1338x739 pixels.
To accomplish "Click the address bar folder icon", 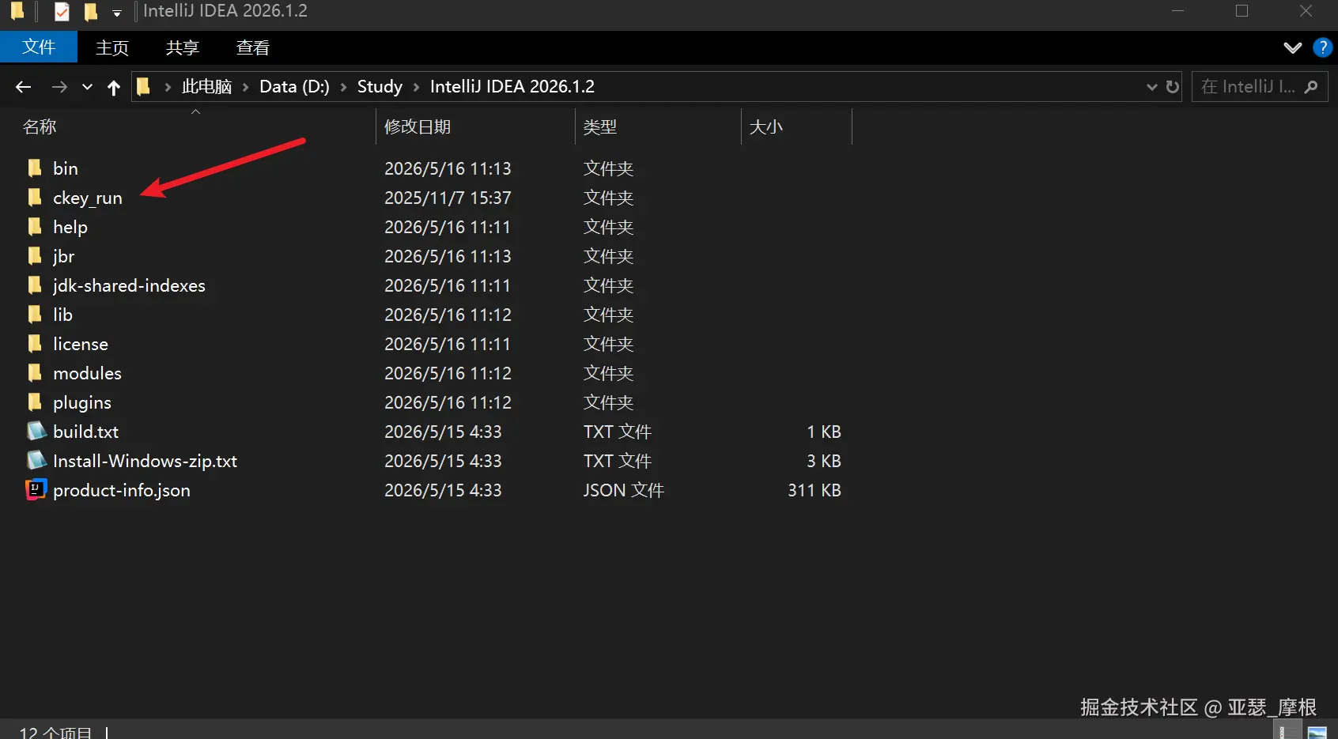I will pos(143,86).
